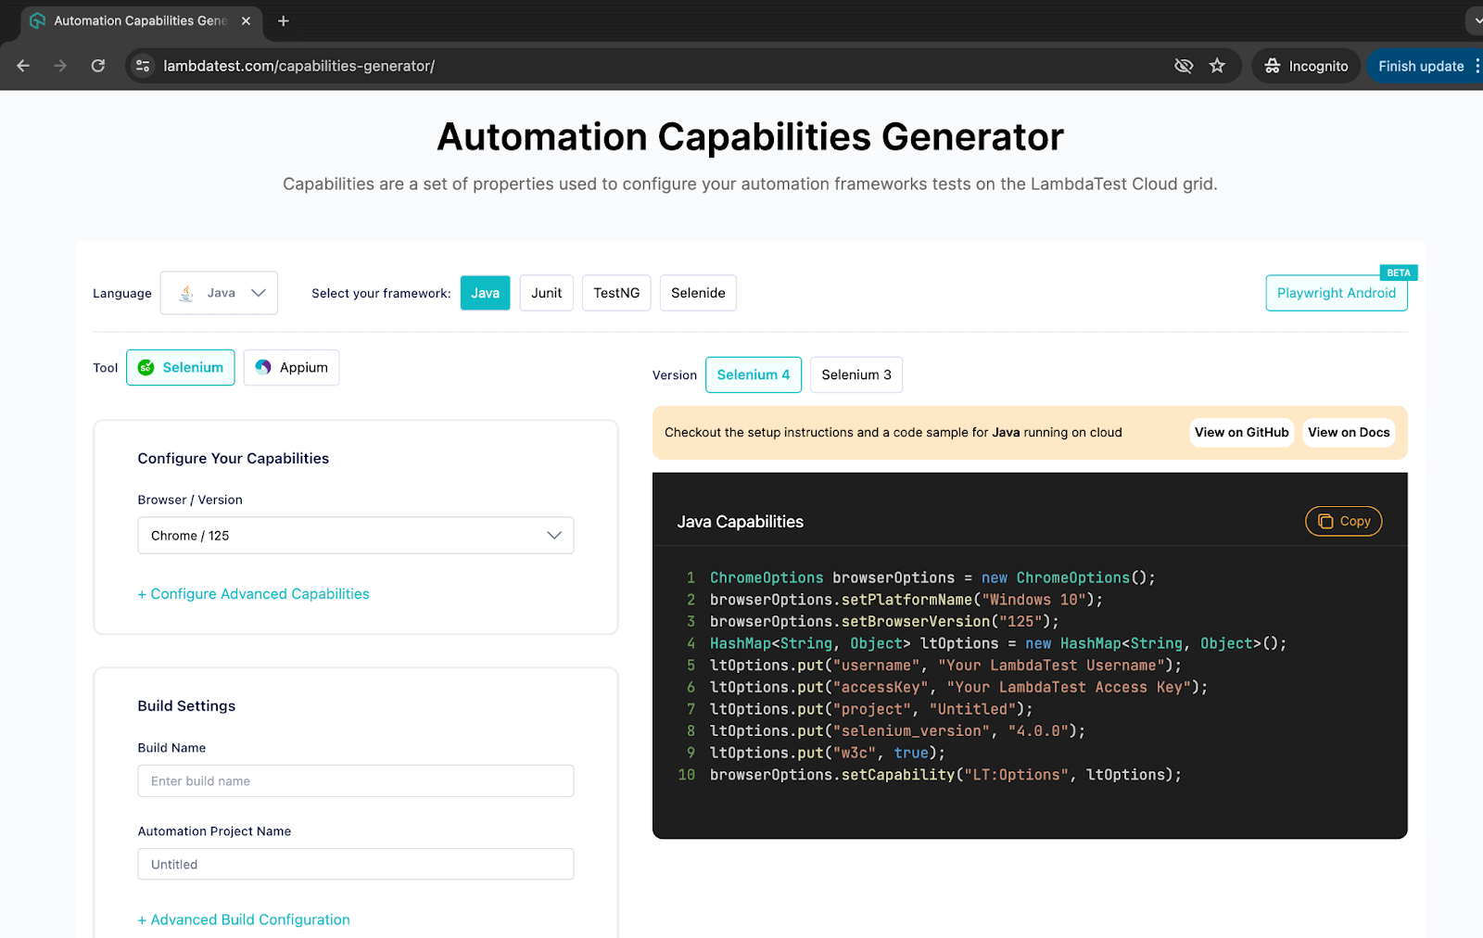
Task: Click the Enter build name field
Action: 355,780
